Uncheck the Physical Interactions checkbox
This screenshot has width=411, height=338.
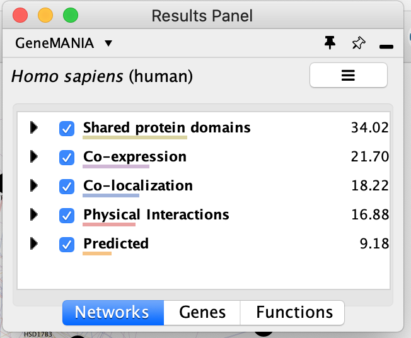tap(67, 216)
